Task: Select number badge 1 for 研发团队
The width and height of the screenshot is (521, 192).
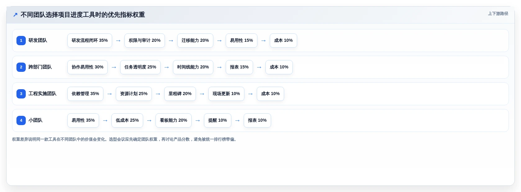Action: 21,41
